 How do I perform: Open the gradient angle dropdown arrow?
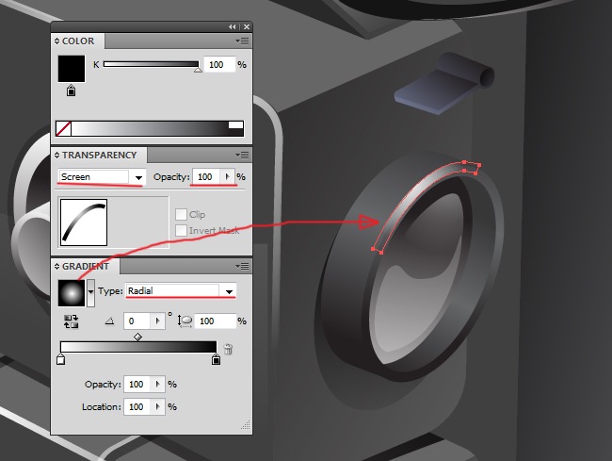157,321
